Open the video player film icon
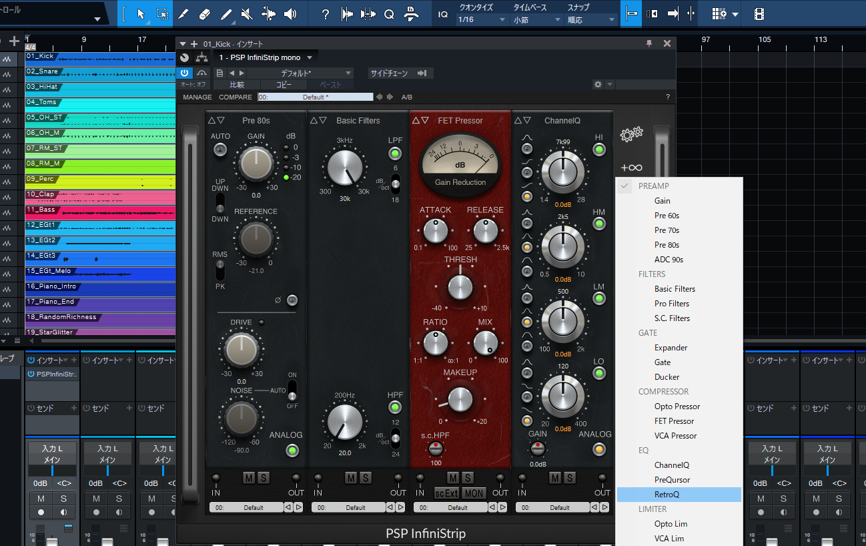The image size is (866, 546). pos(759,14)
